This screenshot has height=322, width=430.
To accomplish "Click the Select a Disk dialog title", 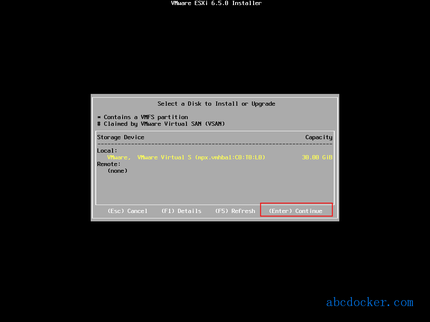I will coord(216,104).
